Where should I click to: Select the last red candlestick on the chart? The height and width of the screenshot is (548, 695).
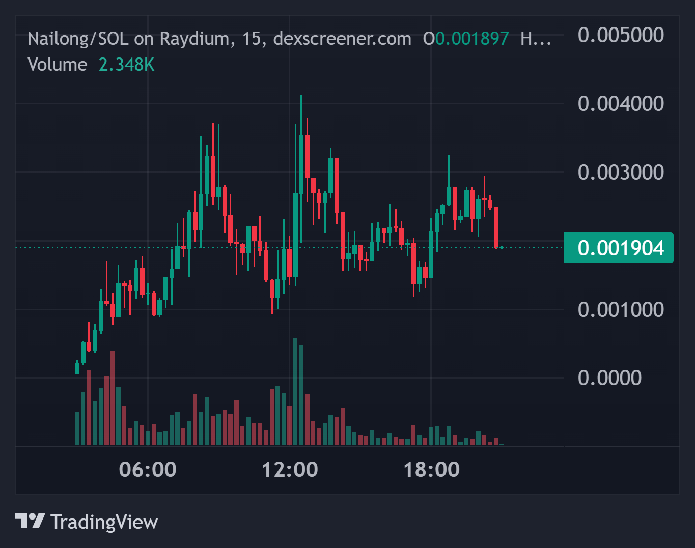click(496, 227)
